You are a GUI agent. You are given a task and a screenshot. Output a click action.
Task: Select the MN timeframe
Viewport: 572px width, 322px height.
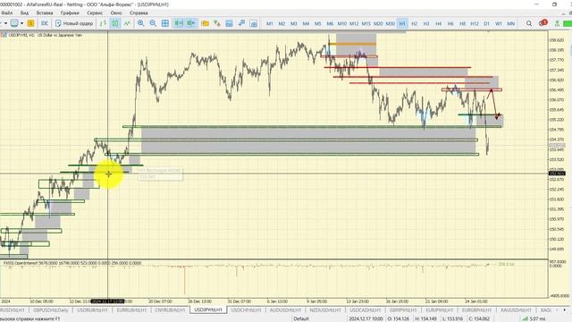tap(510, 23)
